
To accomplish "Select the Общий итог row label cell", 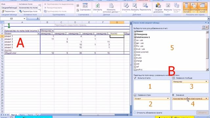I will point(22,53).
